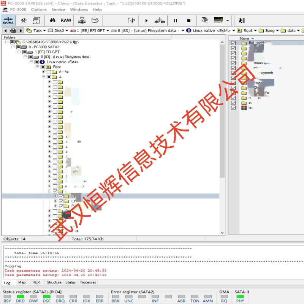Click the PC-3000 application icon in title bar
304x304 pixels.
tap(3, 3)
